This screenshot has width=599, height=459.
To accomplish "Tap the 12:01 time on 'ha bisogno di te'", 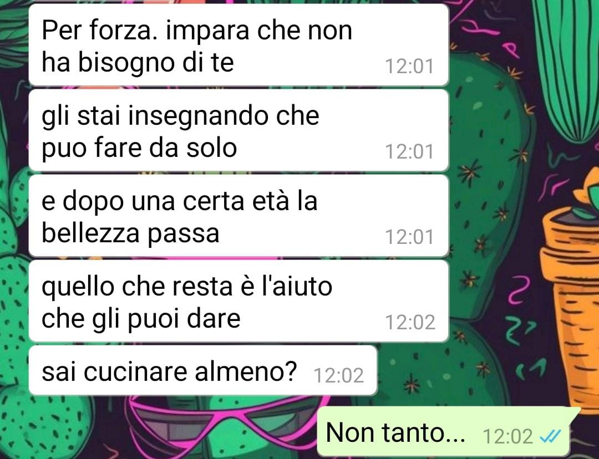I will click(x=409, y=66).
